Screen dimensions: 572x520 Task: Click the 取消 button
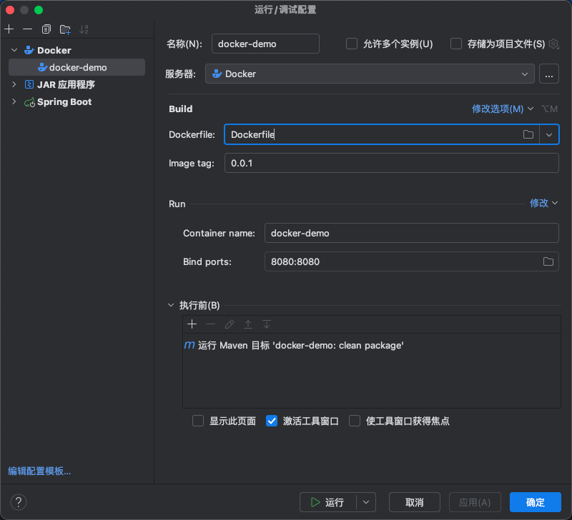[x=415, y=502]
